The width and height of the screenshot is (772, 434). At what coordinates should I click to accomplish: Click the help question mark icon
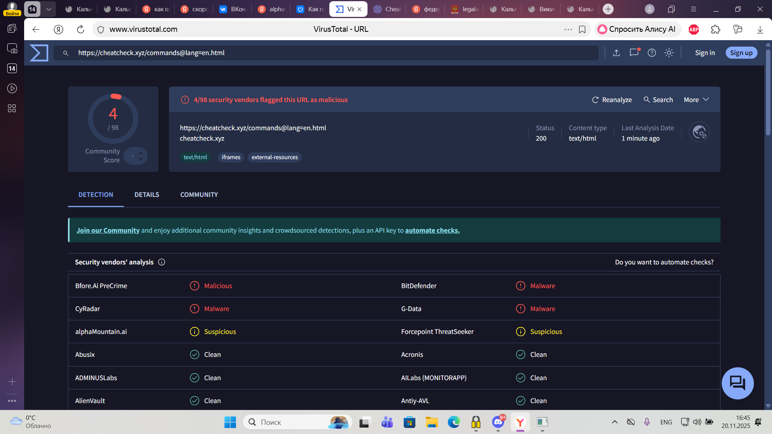tap(652, 53)
